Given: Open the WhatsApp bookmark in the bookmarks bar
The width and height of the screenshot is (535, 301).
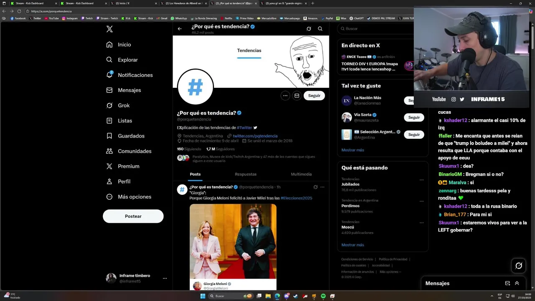Looking at the screenshot, I should (179, 18).
